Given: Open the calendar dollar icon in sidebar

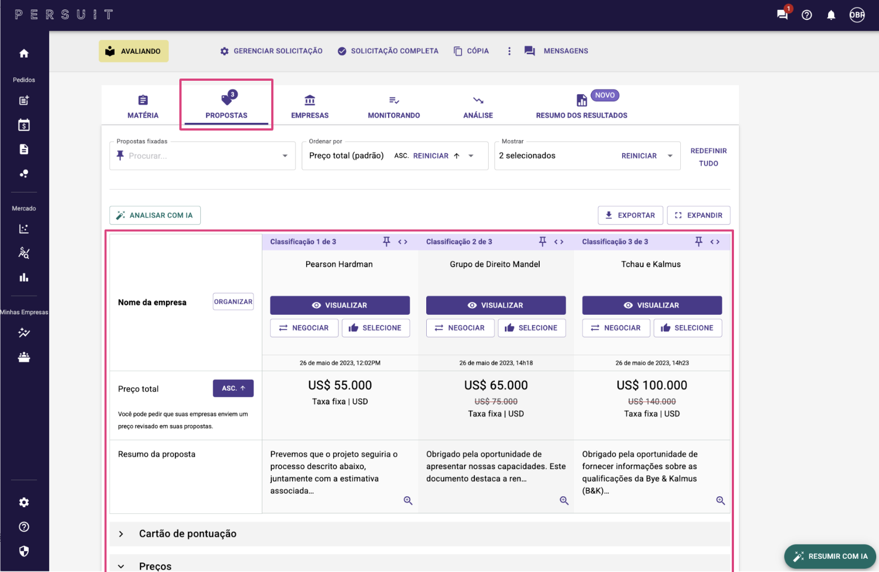Looking at the screenshot, I should pyautogui.click(x=24, y=124).
